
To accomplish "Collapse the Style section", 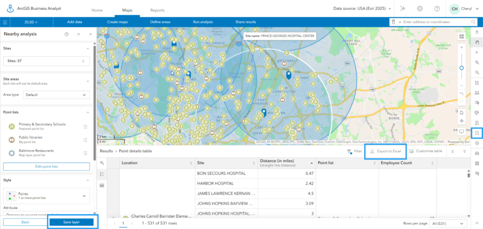I will [x=88, y=180].
